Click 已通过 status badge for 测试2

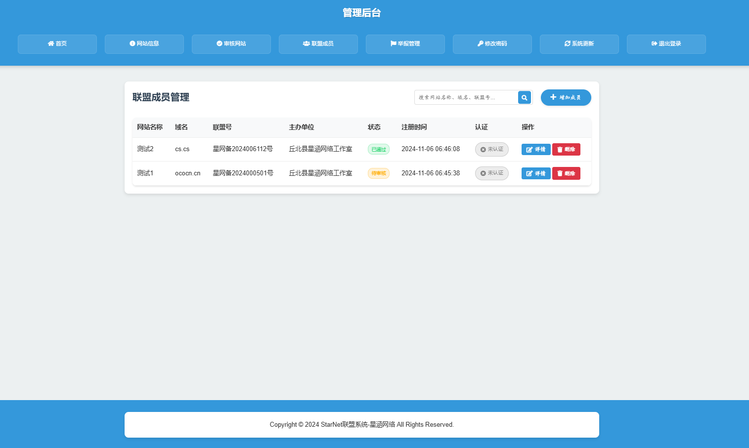[x=379, y=149]
